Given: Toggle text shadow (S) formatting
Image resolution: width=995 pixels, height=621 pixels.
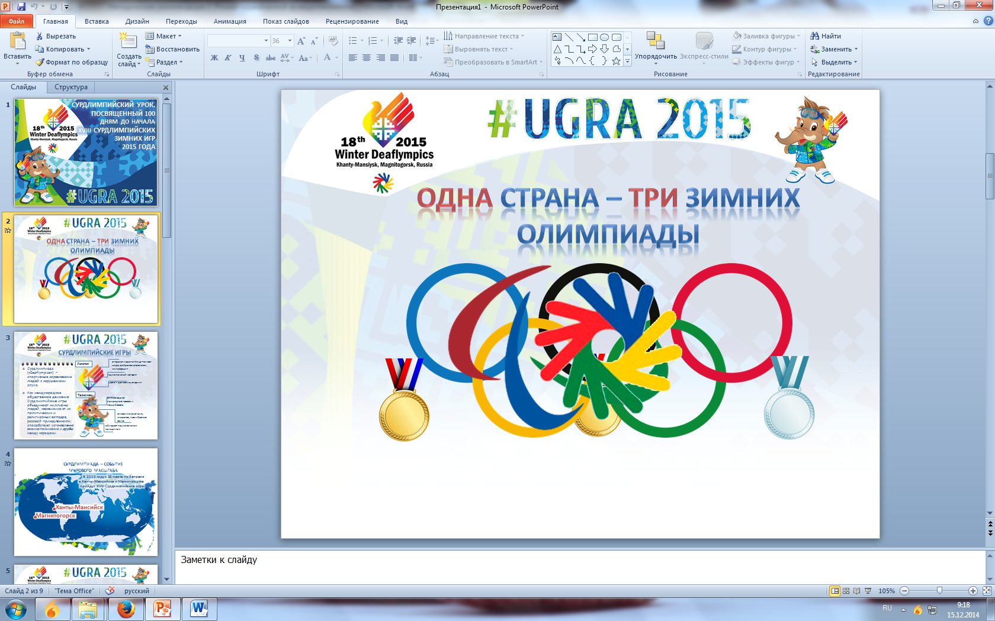Looking at the screenshot, I should point(256,57).
